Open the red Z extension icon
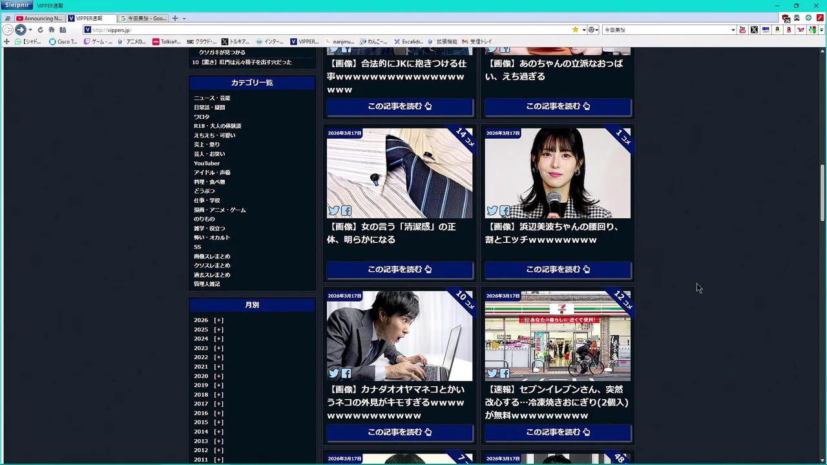827x465 pixels. [x=820, y=18]
